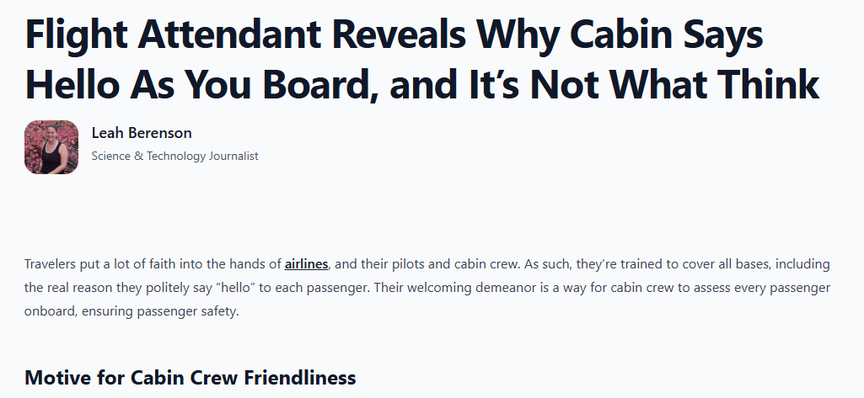864x398 pixels.
Task: Click the word Reveals in the headline
Action: coord(394,34)
